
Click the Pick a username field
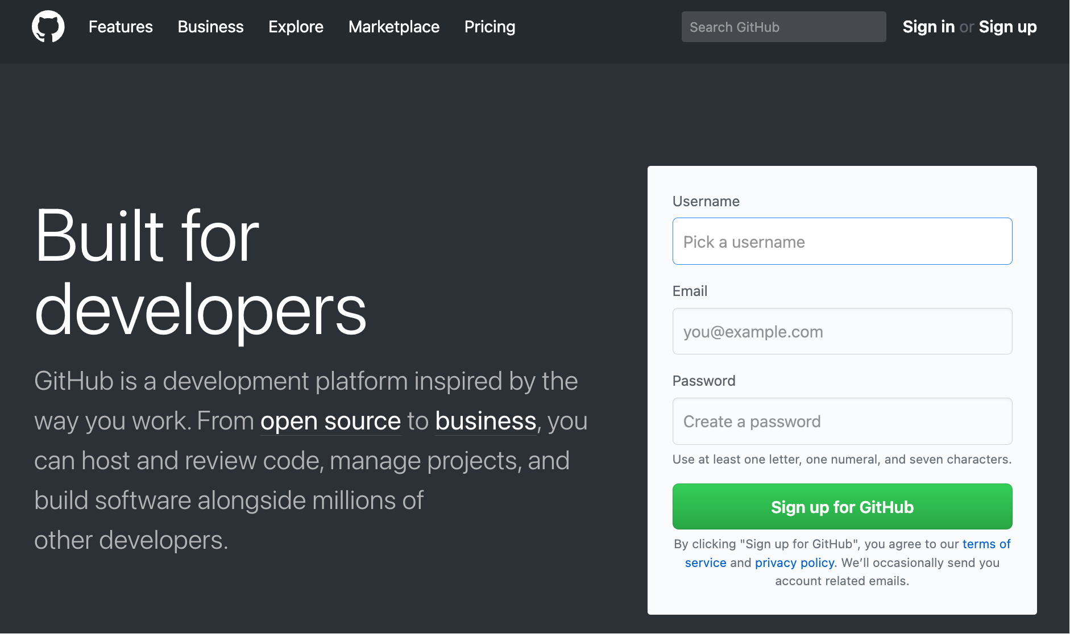tap(841, 241)
